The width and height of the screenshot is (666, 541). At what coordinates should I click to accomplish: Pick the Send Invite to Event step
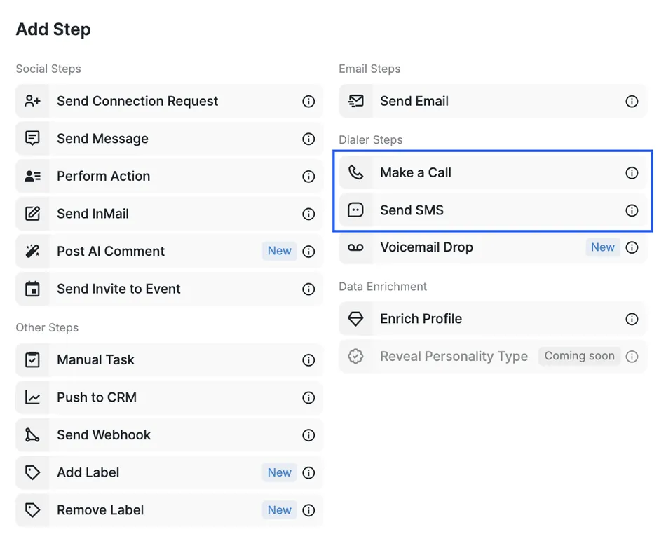pyautogui.click(x=169, y=288)
